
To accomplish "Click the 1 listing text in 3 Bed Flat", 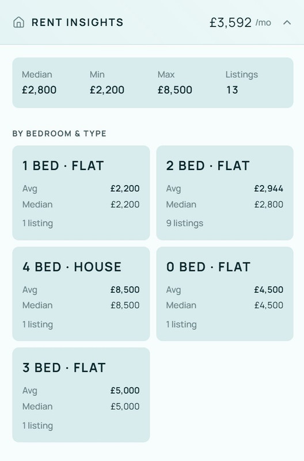I will (x=37, y=425).
